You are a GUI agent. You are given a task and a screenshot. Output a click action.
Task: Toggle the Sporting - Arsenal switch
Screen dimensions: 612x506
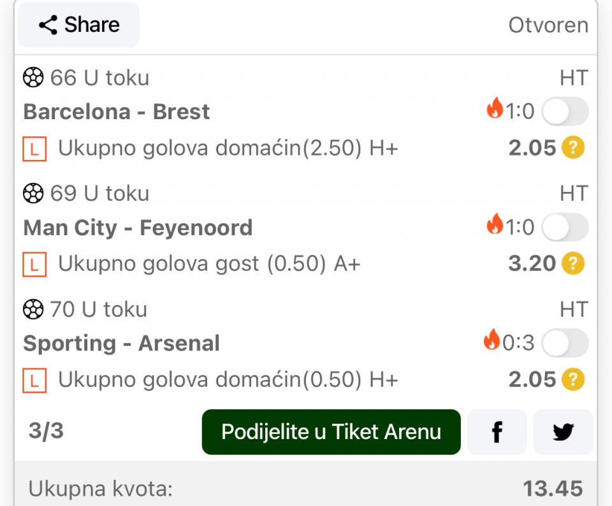(565, 343)
